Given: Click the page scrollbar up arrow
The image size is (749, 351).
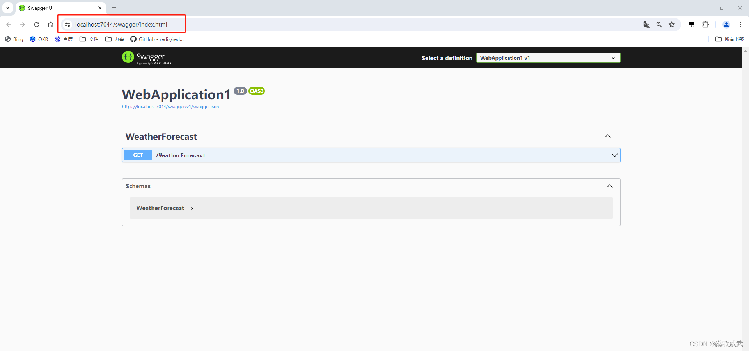Looking at the screenshot, I should [x=745, y=50].
